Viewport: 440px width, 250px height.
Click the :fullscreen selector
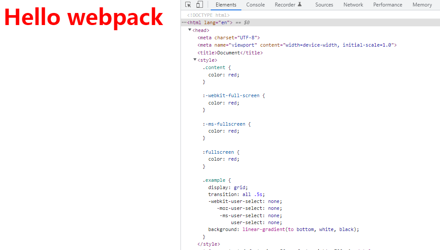click(218, 152)
